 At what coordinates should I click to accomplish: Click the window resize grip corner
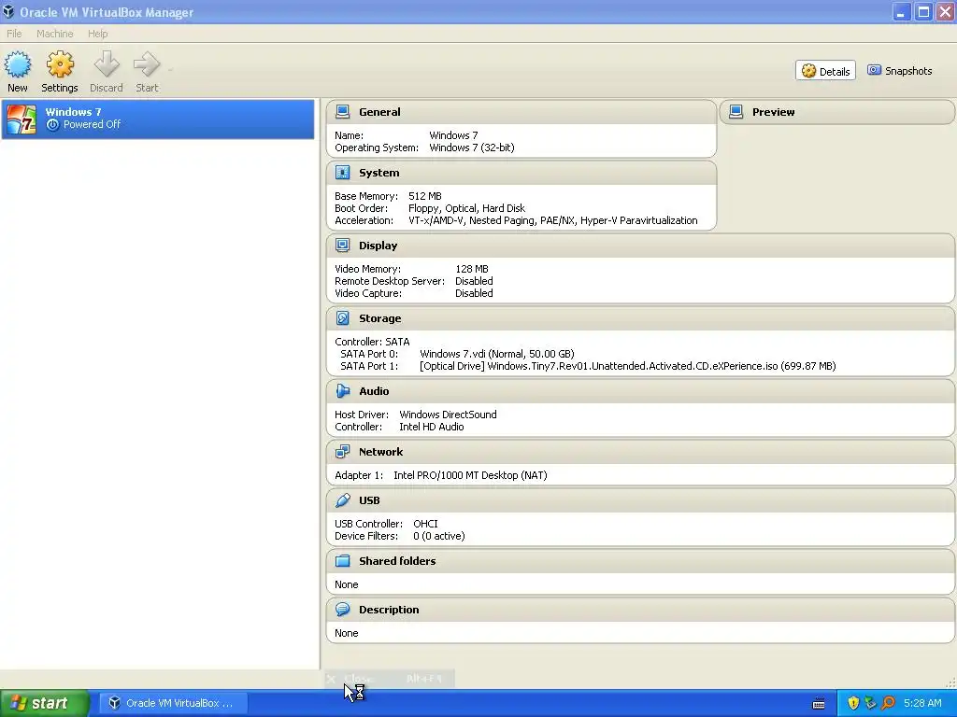tap(950, 682)
